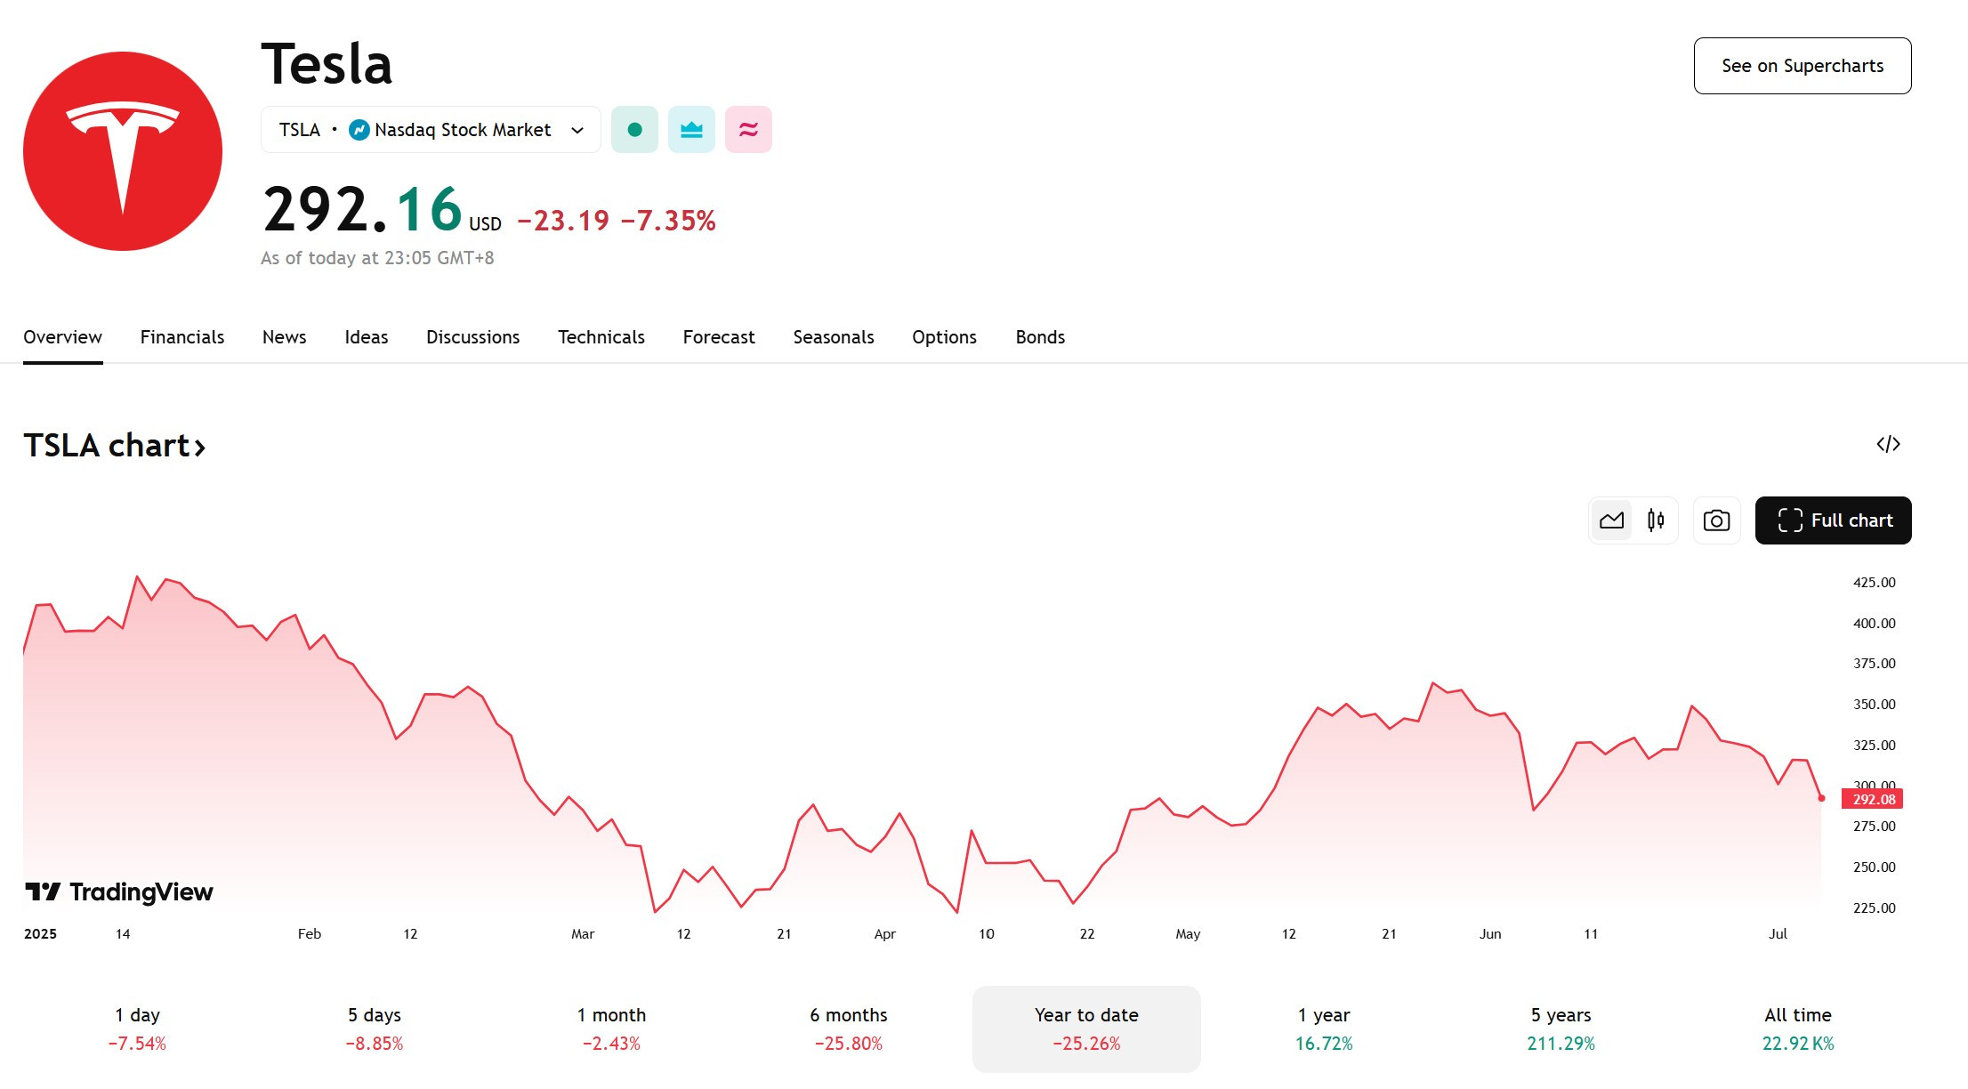
Task: Select the 1 day time range
Action: [x=137, y=1028]
